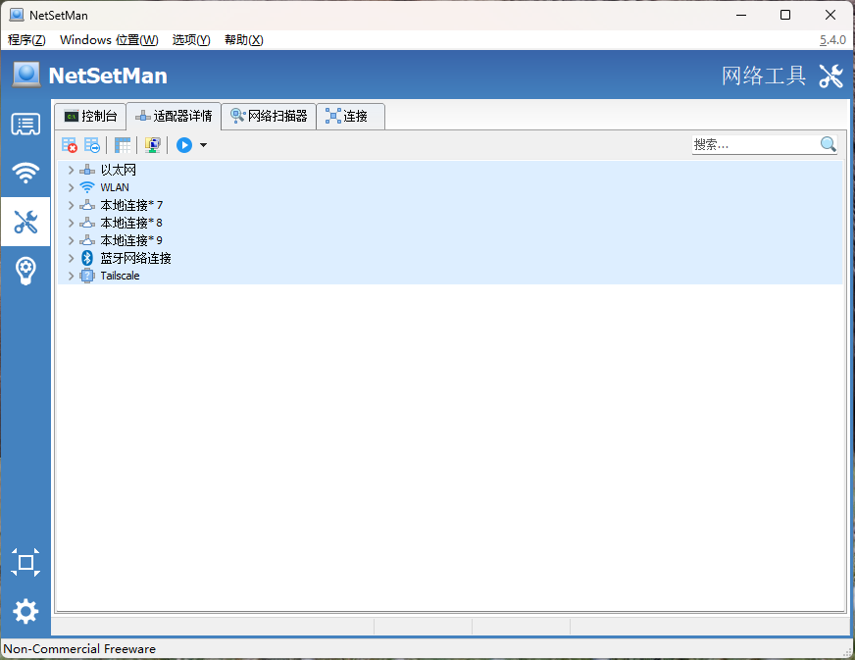Select the Tailscale row text
This screenshot has width=855, height=660.
click(120, 276)
